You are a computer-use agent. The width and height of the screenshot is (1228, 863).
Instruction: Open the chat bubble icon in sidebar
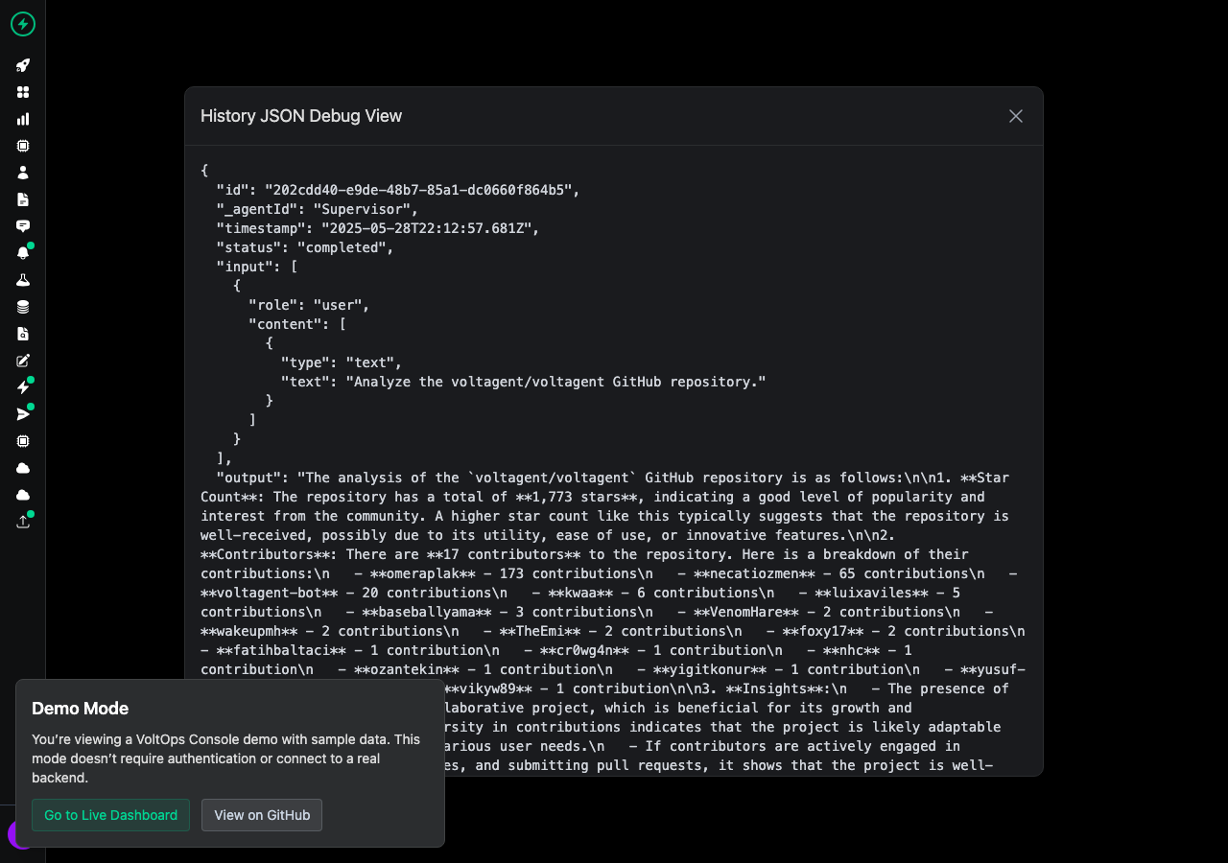click(23, 226)
